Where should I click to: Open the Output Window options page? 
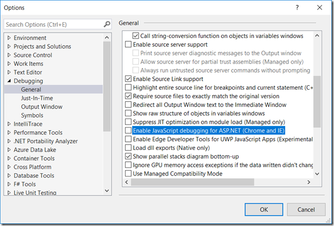(41, 107)
